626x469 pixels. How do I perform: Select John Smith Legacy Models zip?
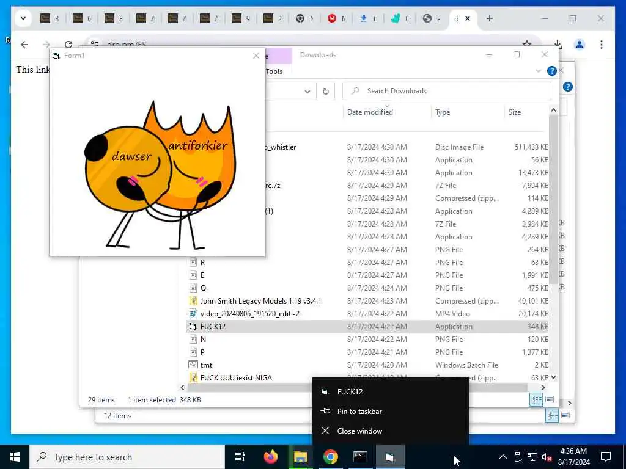(x=367, y=301)
